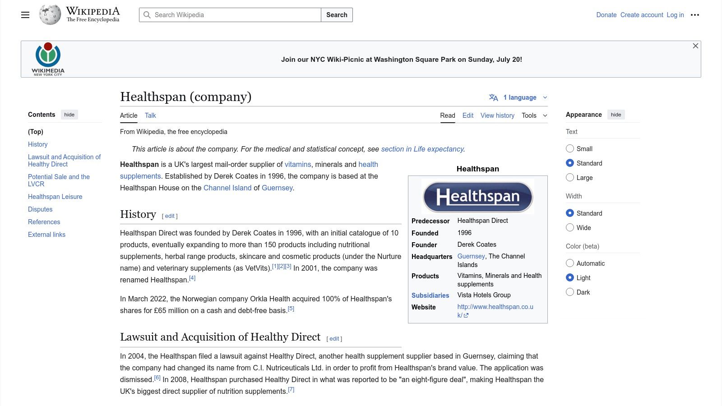Image resolution: width=722 pixels, height=406 pixels.
Task: Click the Search button
Action: (337, 15)
